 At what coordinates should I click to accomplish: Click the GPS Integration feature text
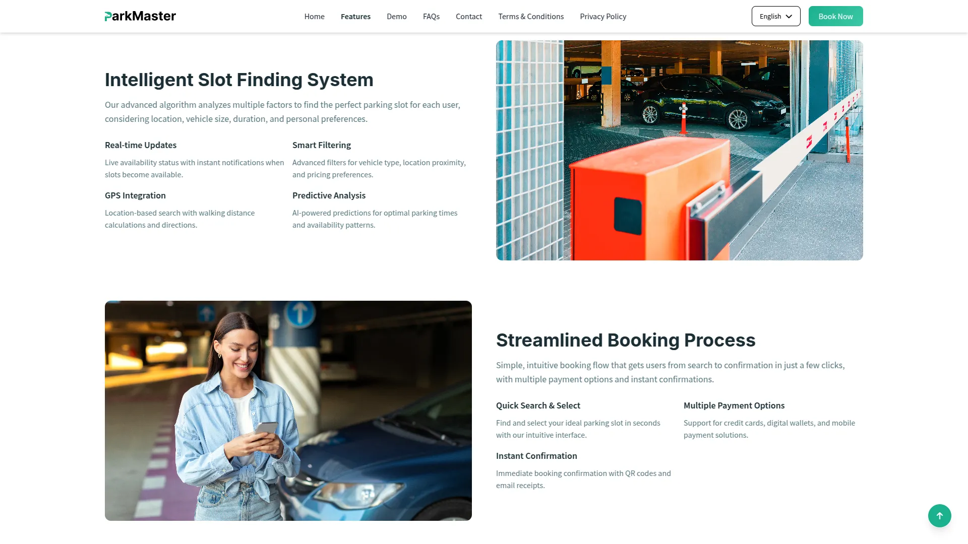click(x=135, y=195)
